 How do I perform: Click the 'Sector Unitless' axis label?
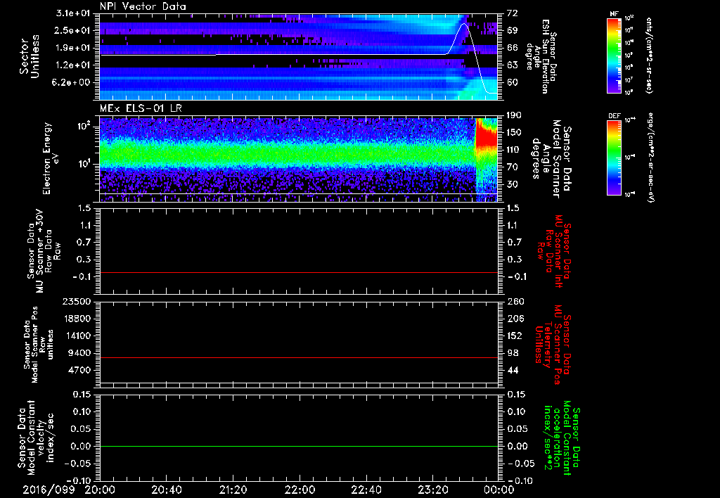click(x=30, y=56)
